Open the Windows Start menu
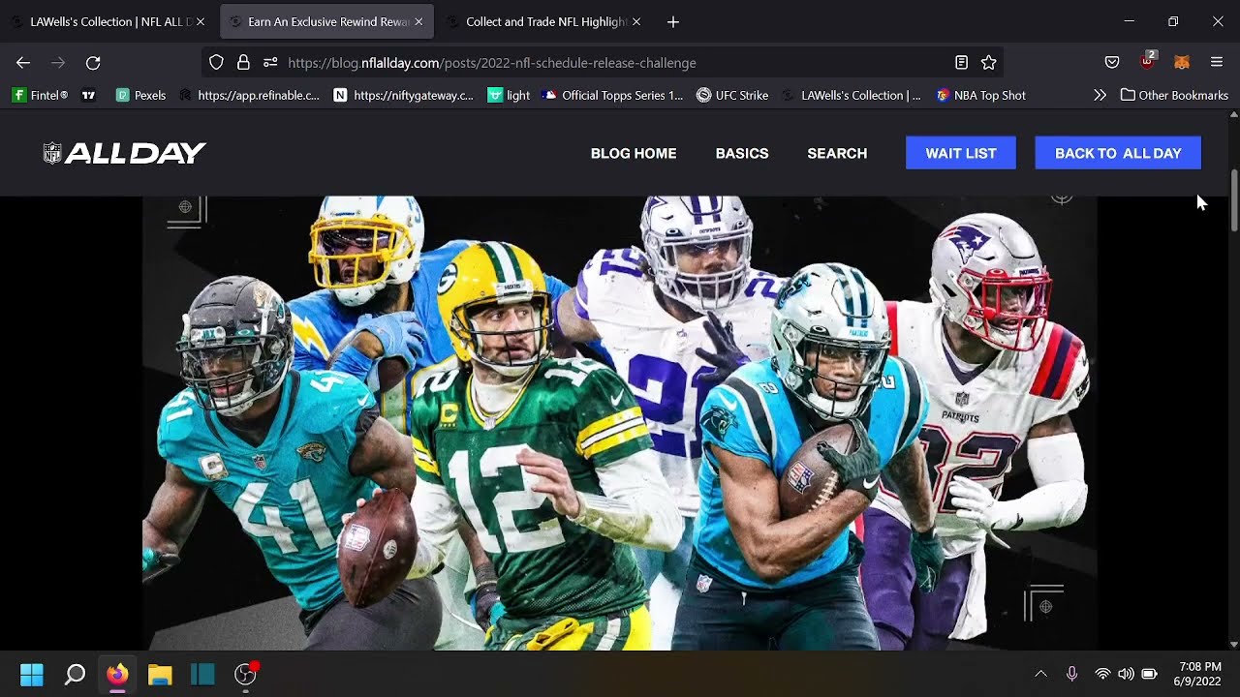This screenshot has height=697, width=1240. tap(32, 674)
